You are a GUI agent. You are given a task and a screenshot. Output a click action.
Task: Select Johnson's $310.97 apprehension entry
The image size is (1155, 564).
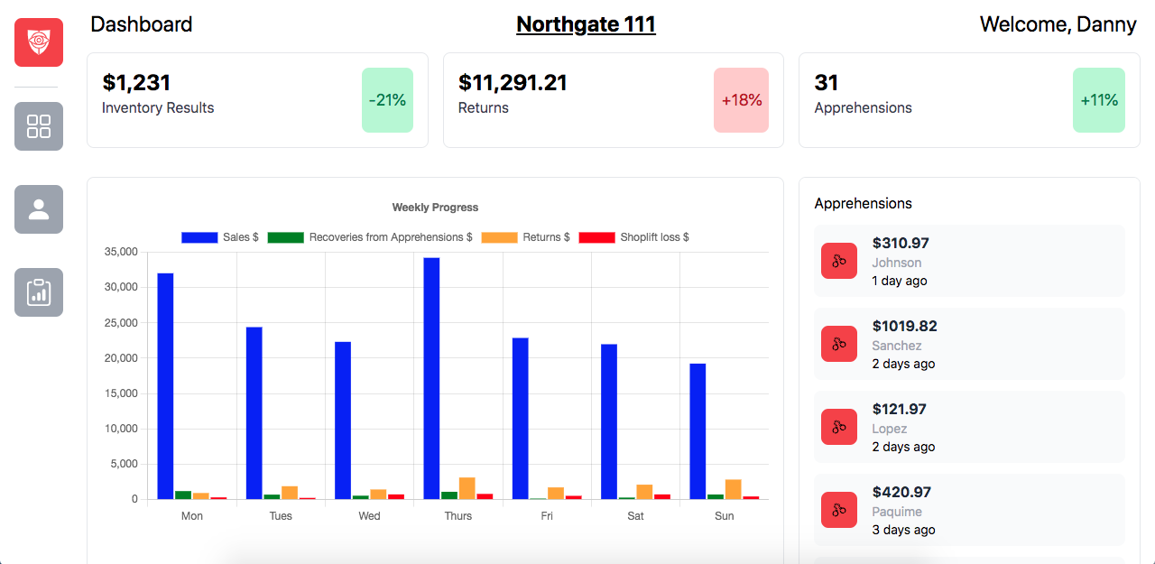(969, 261)
